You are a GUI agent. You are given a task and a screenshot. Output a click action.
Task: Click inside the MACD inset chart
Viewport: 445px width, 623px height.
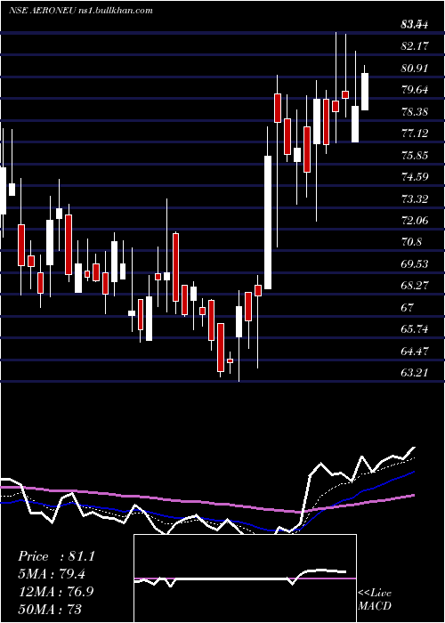pos(245,578)
